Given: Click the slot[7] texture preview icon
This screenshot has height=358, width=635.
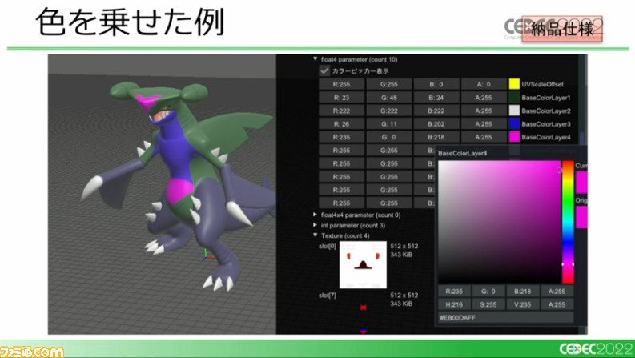Looking at the screenshot, I should click(x=364, y=308).
